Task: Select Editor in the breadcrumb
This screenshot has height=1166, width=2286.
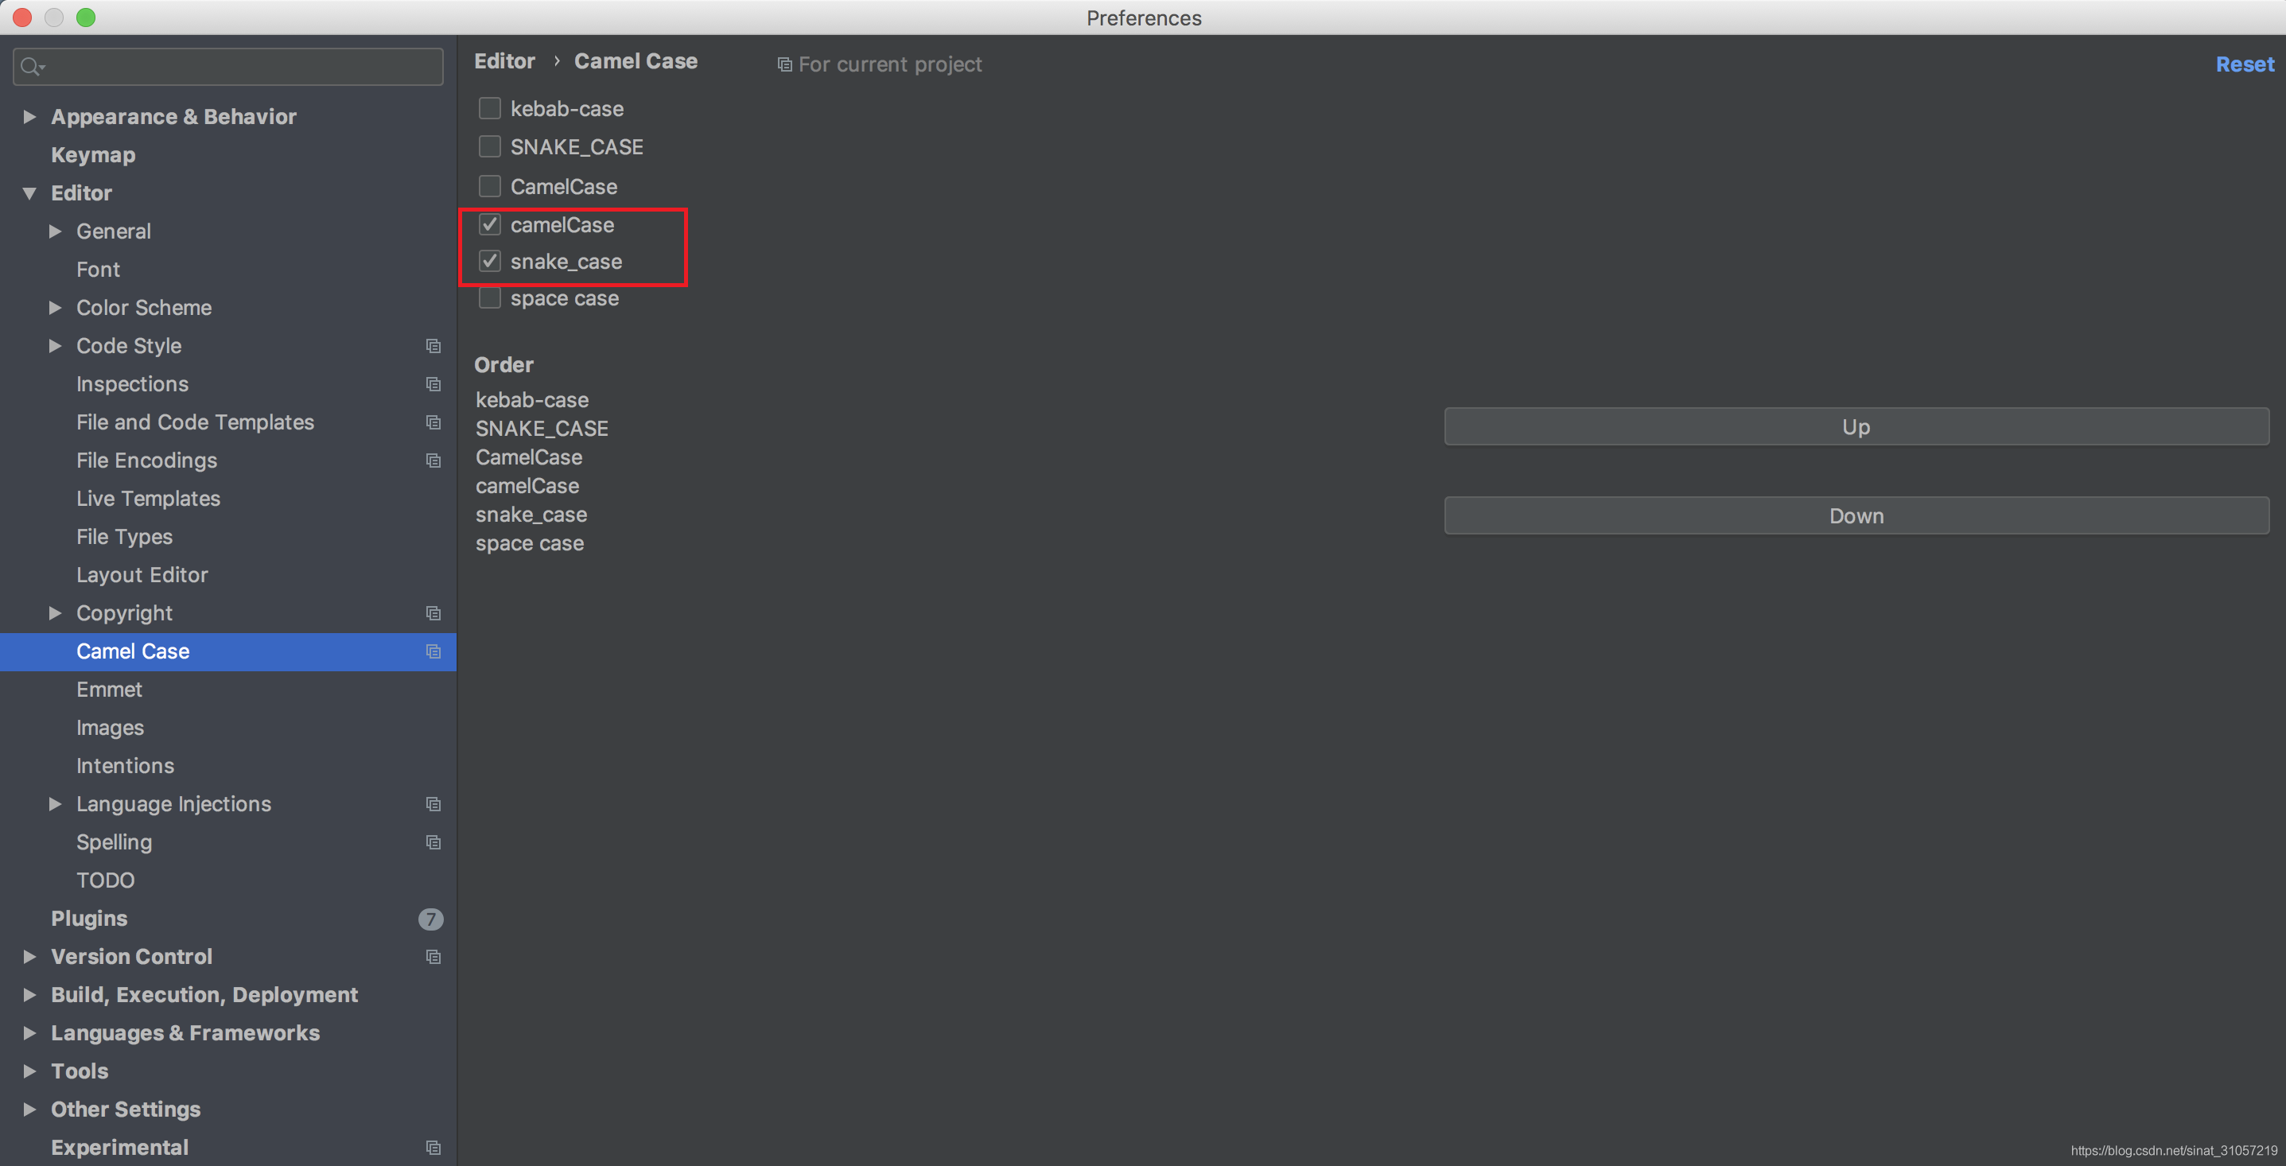Action: coord(504,60)
